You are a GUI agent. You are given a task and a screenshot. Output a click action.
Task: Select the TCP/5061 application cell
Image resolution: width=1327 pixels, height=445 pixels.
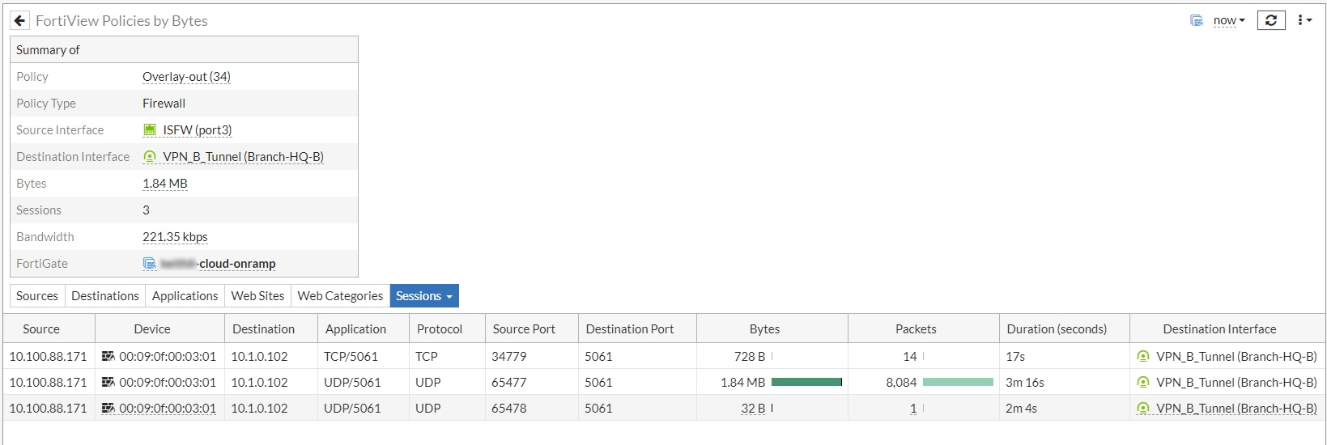coord(364,356)
